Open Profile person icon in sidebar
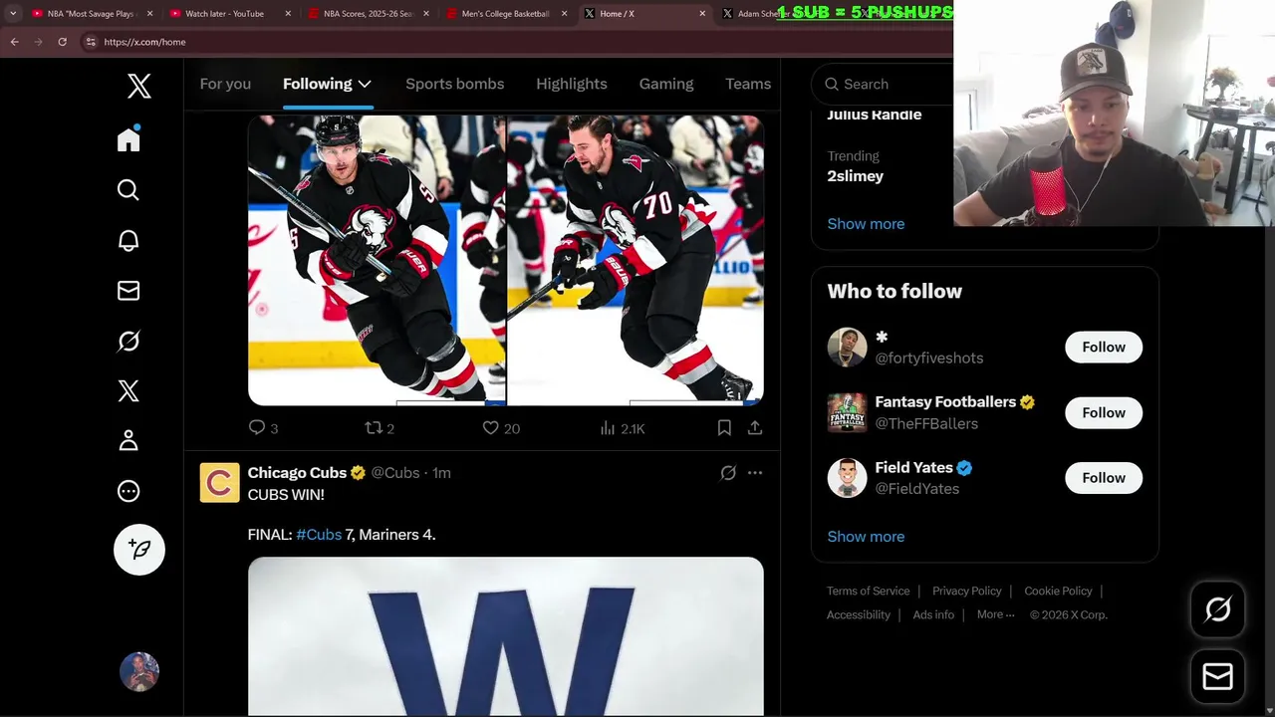This screenshot has width=1275, height=717. (128, 441)
